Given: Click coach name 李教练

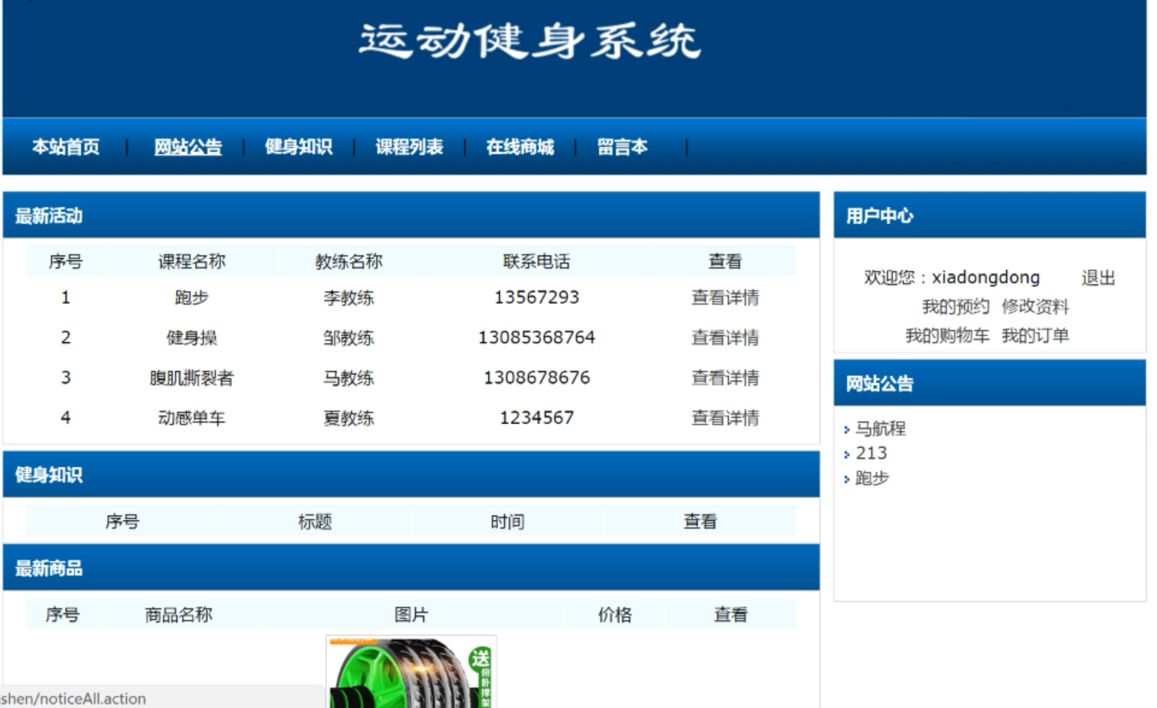Looking at the screenshot, I should point(348,298).
